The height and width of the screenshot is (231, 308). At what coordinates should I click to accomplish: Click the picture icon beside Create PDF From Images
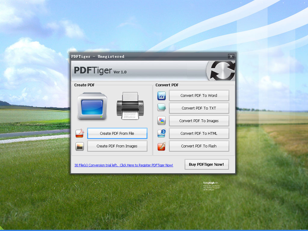pyautogui.click(x=79, y=146)
